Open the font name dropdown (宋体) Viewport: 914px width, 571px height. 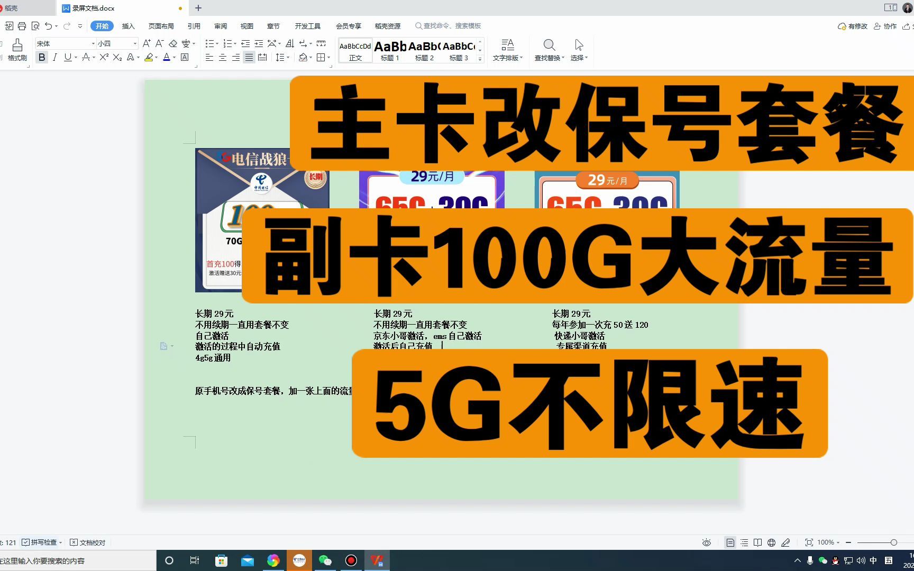pos(93,43)
